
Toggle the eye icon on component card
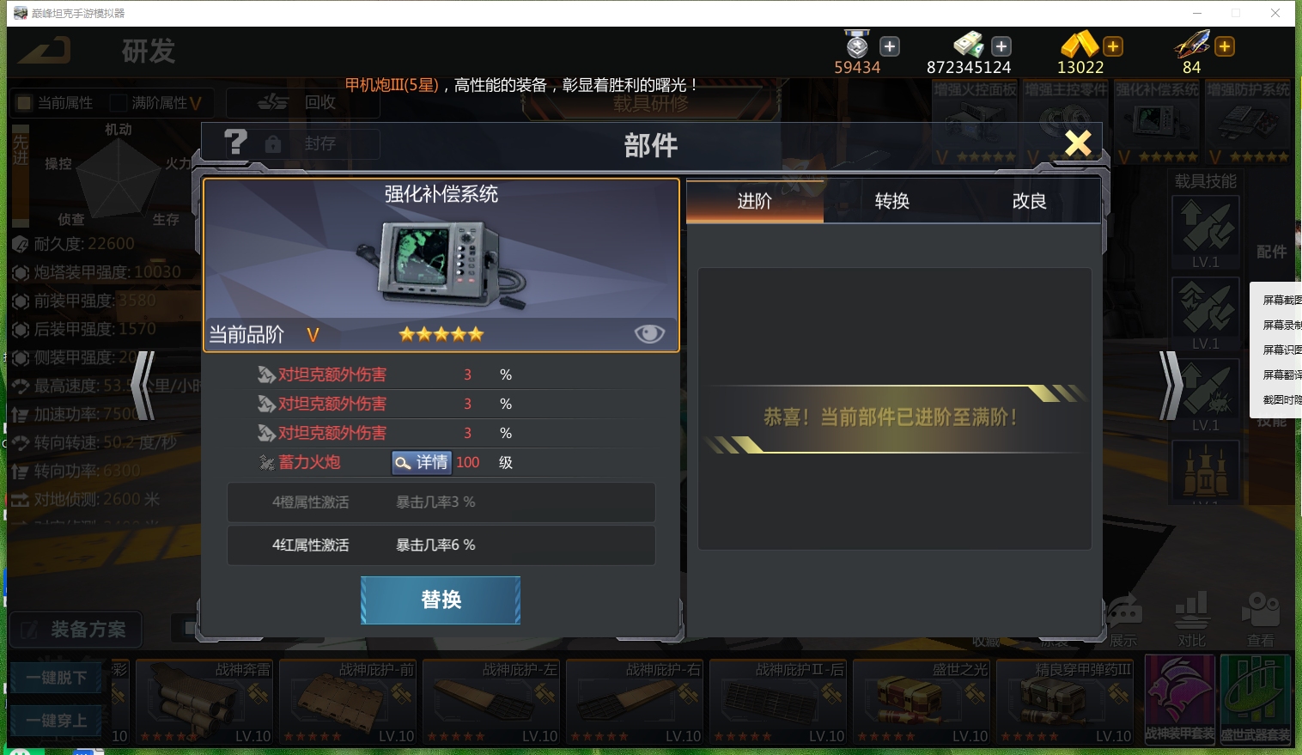pyautogui.click(x=649, y=333)
